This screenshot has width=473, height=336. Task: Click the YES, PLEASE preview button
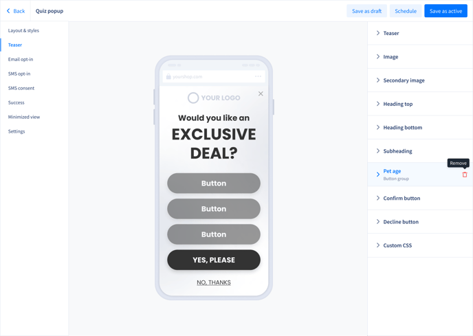click(x=214, y=260)
